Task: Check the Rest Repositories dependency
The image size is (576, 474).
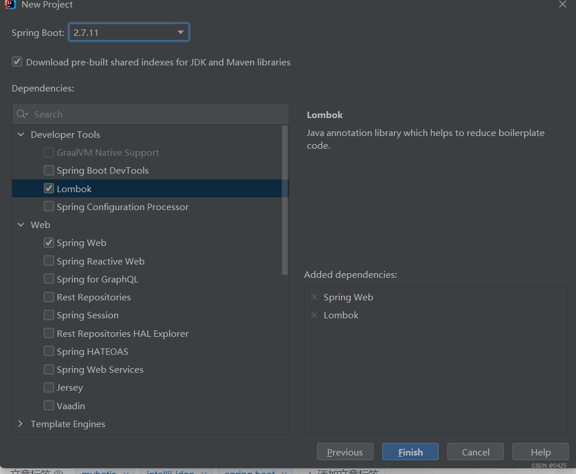Action: (49, 297)
